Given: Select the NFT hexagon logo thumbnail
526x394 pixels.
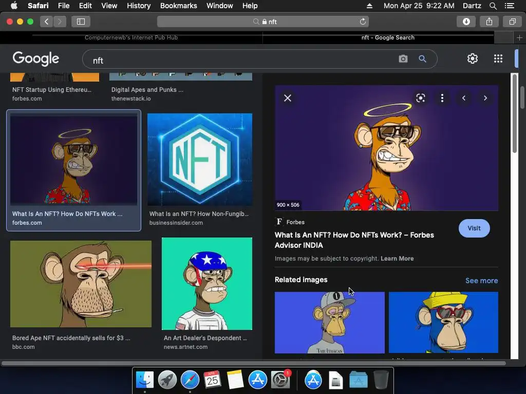Looking at the screenshot, I should (200, 160).
